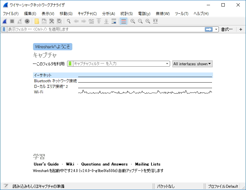Select the Bluetooth ネットワーク接続 interface
This screenshot has height=190, width=246.
(x=123, y=81)
